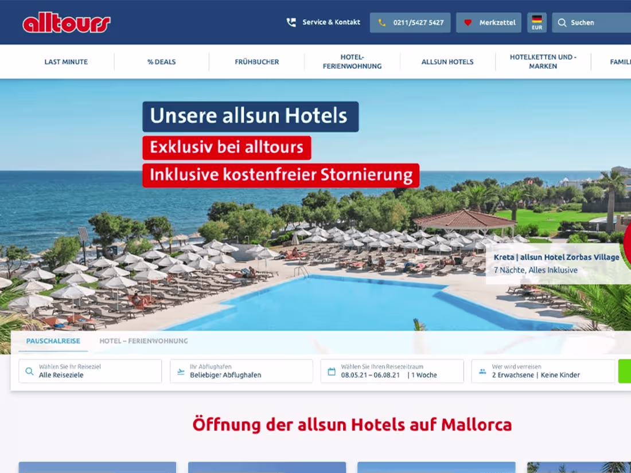Click the calendar icon in the Reisezeitraum field
631x473 pixels.
(332, 372)
